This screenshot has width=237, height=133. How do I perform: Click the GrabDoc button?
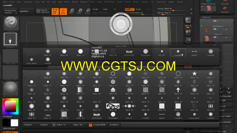(x=114, y=125)
